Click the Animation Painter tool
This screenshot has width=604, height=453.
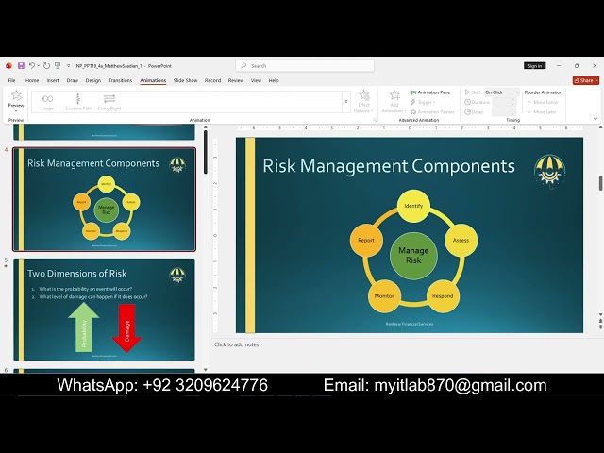432,112
